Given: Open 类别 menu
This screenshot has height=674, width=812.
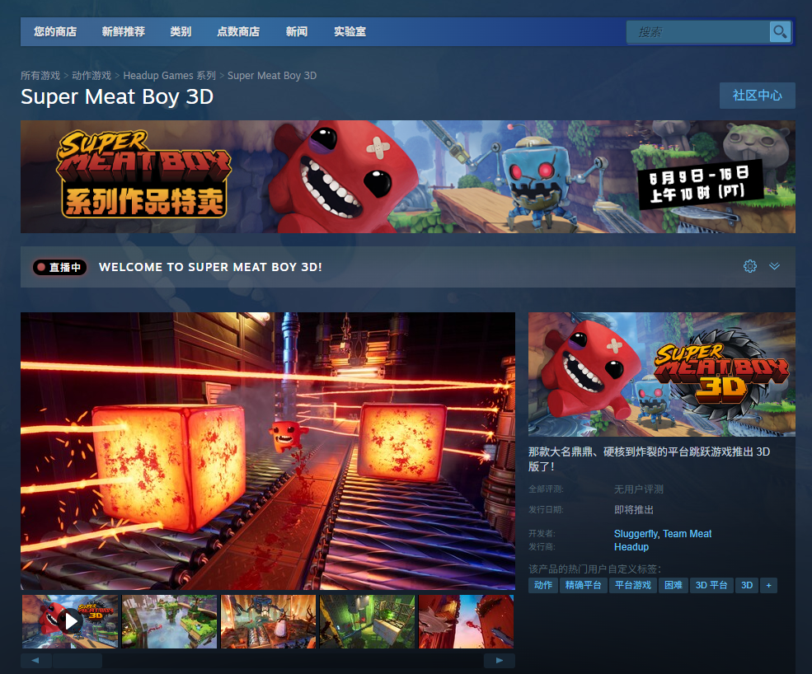Looking at the screenshot, I should coord(181,31).
